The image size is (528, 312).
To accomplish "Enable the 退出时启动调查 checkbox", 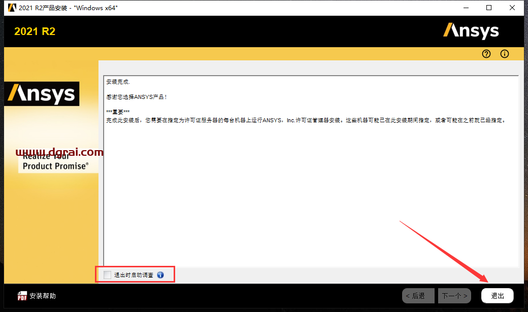I will (107, 275).
